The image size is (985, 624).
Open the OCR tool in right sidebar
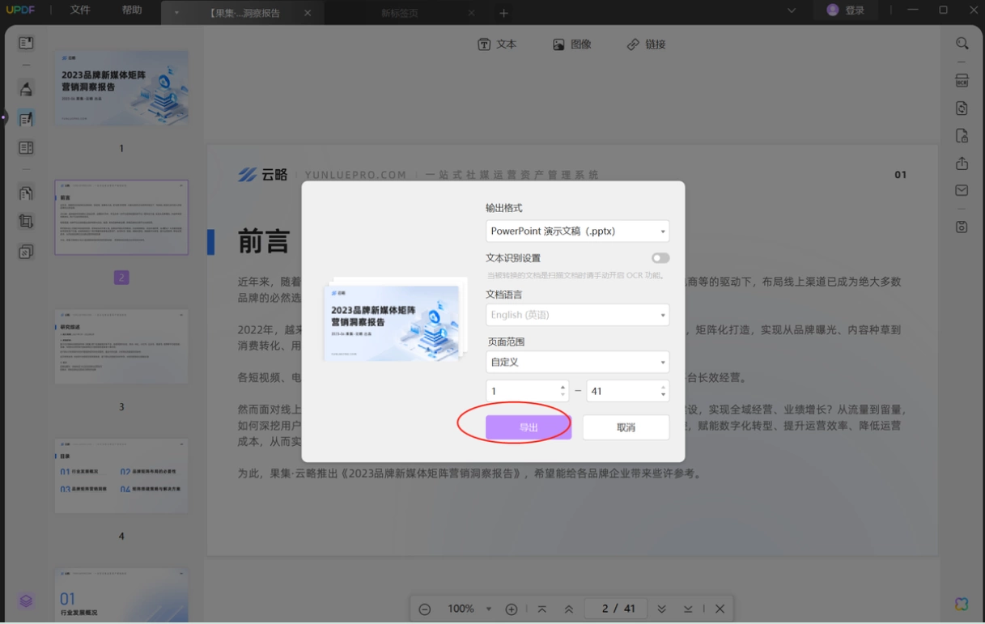click(x=962, y=80)
